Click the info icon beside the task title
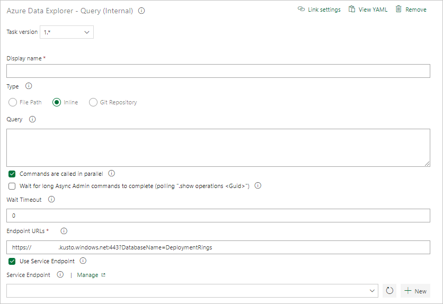The width and height of the screenshot is (443, 304). click(x=141, y=11)
